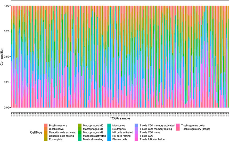
Task: Select the 'T cells CD4 naive' label
Action: point(150,132)
